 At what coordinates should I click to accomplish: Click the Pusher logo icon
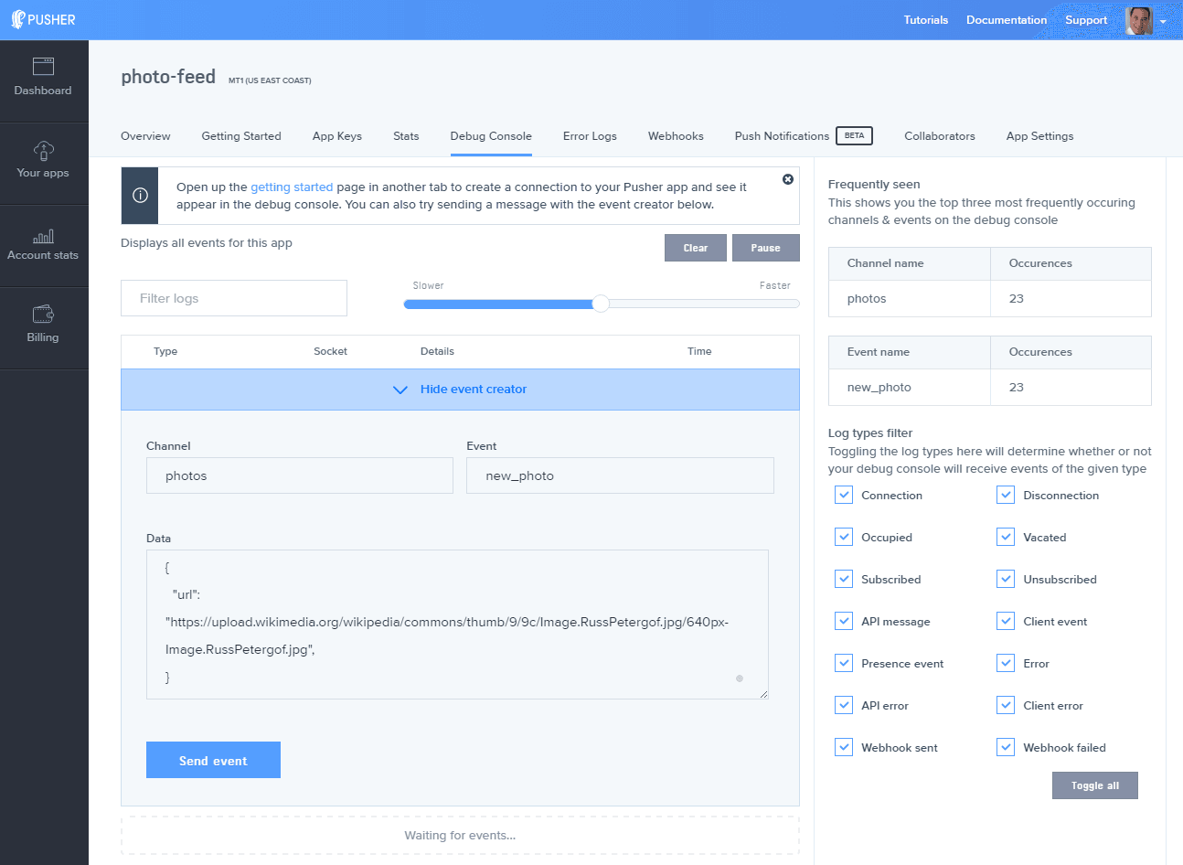tap(18, 19)
